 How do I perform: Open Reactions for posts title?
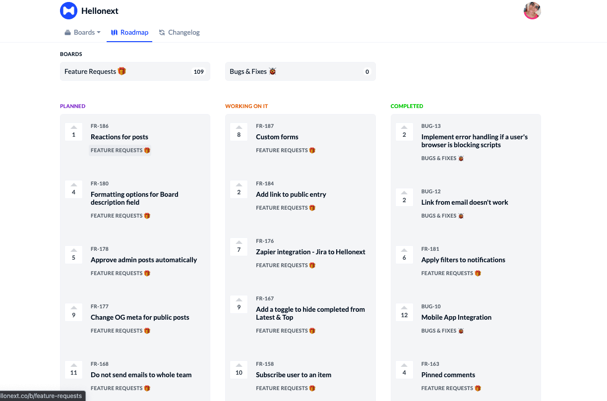pos(120,137)
